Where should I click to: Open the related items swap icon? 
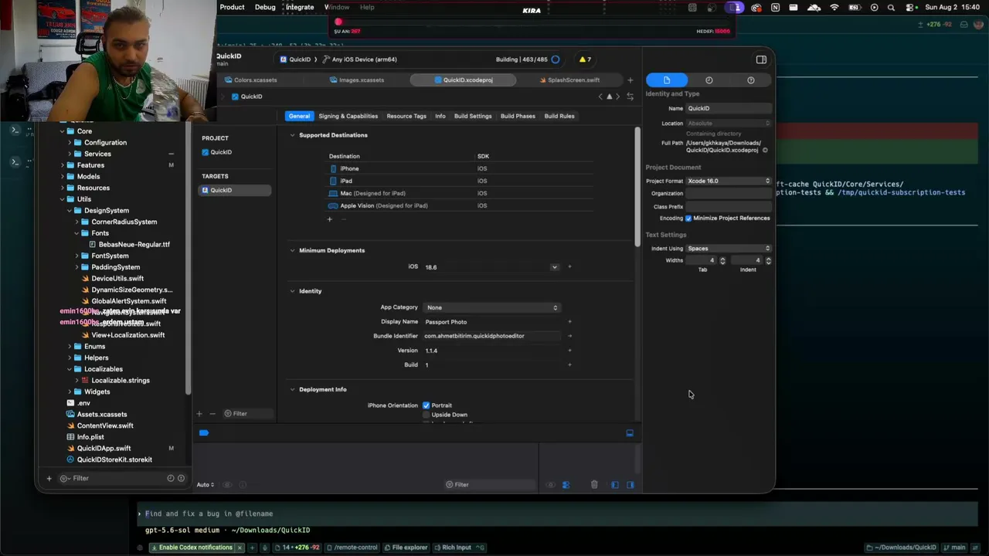tap(630, 97)
